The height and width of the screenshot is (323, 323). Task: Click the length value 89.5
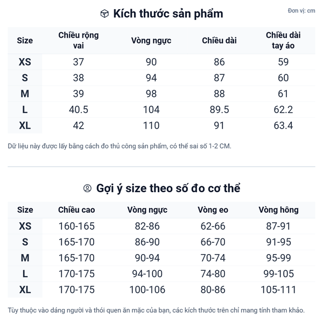click(x=219, y=110)
